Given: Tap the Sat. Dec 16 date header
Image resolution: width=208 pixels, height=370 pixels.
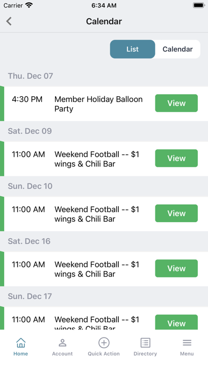Looking at the screenshot, I should tap(29, 241).
